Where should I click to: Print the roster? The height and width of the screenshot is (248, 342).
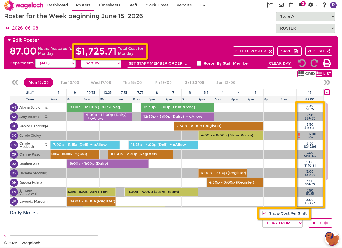tap(327, 63)
